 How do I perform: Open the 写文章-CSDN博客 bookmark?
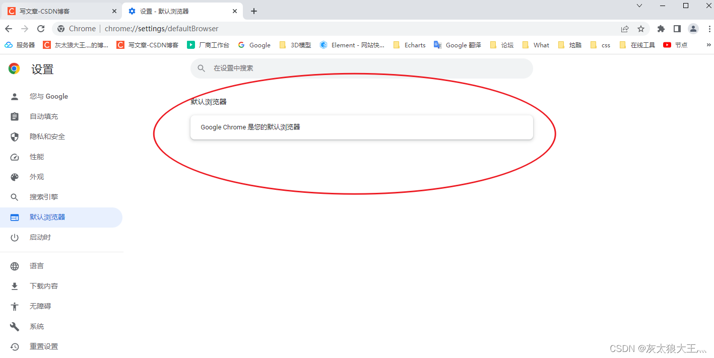coord(148,45)
